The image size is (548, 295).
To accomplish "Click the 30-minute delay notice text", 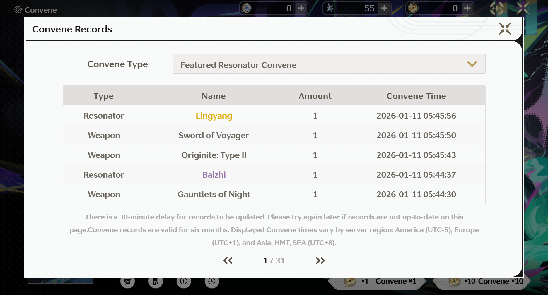I will click(x=274, y=230).
